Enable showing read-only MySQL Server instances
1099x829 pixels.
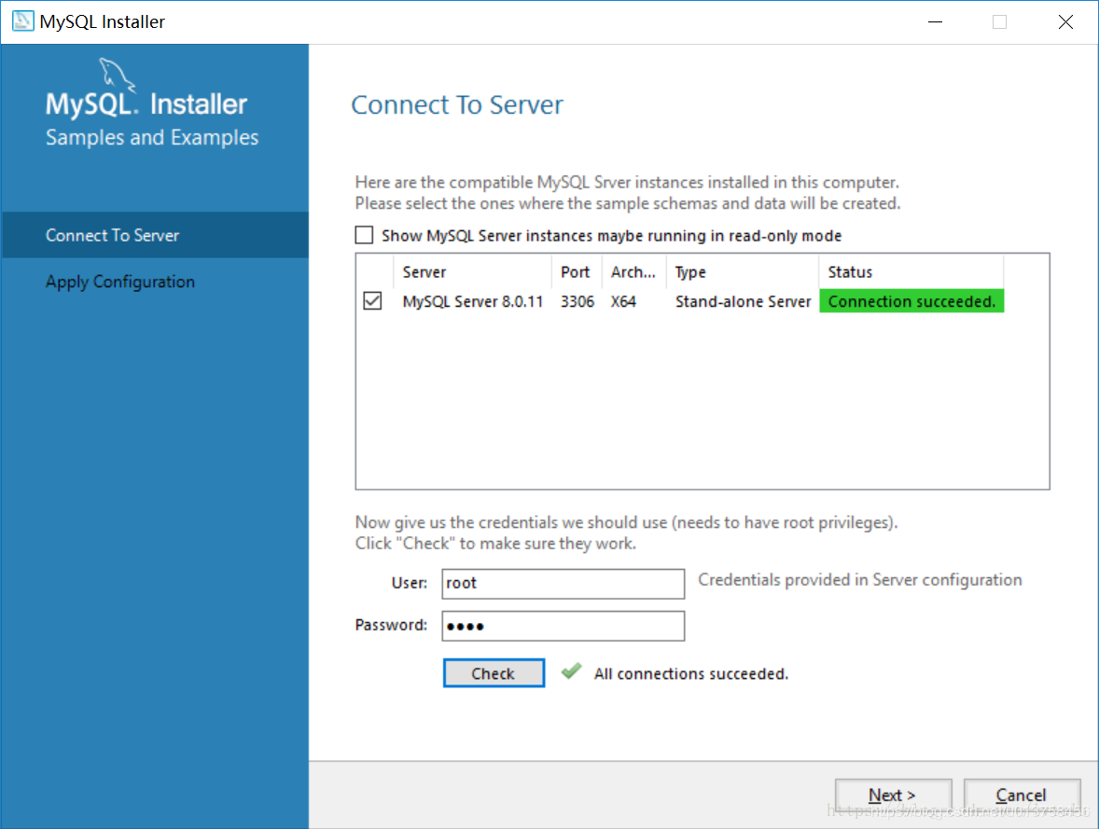pyautogui.click(x=364, y=235)
